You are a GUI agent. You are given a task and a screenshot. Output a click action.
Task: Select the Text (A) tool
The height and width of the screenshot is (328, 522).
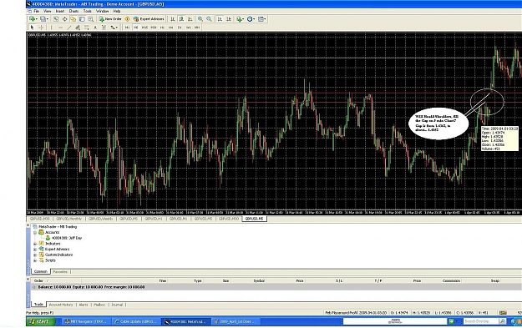(95, 28)
